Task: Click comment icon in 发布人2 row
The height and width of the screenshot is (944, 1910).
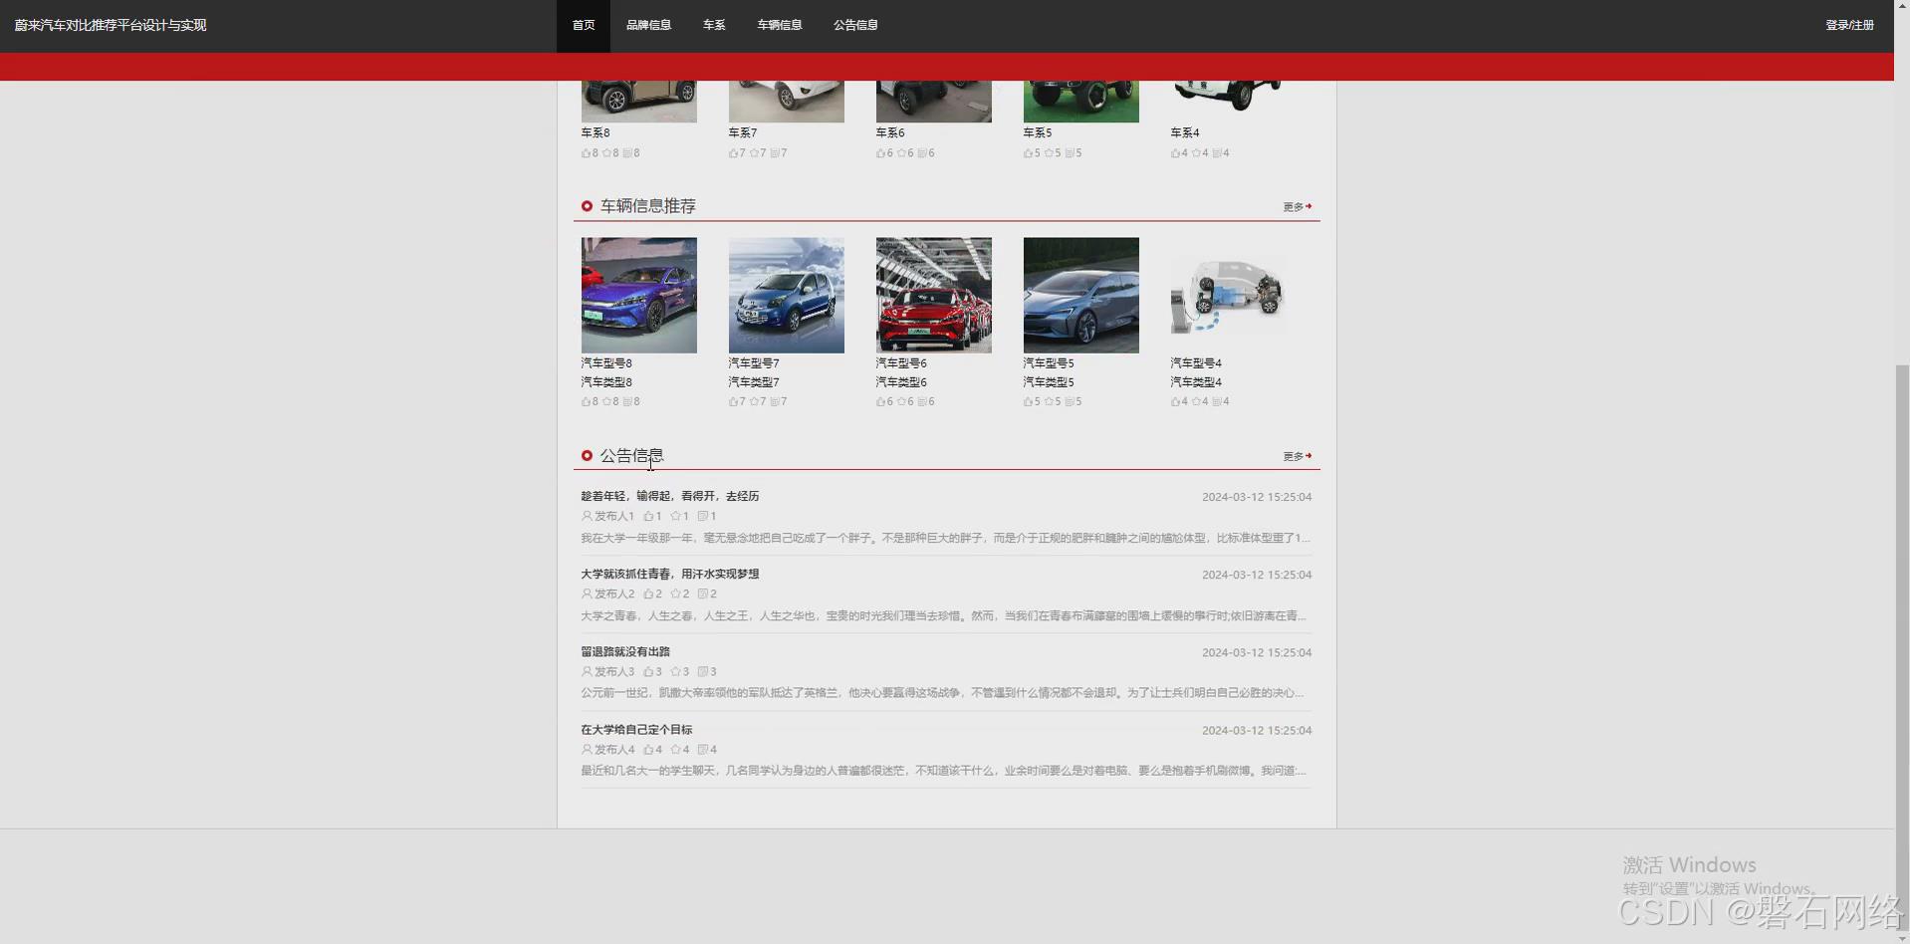Action: [702, 593]
